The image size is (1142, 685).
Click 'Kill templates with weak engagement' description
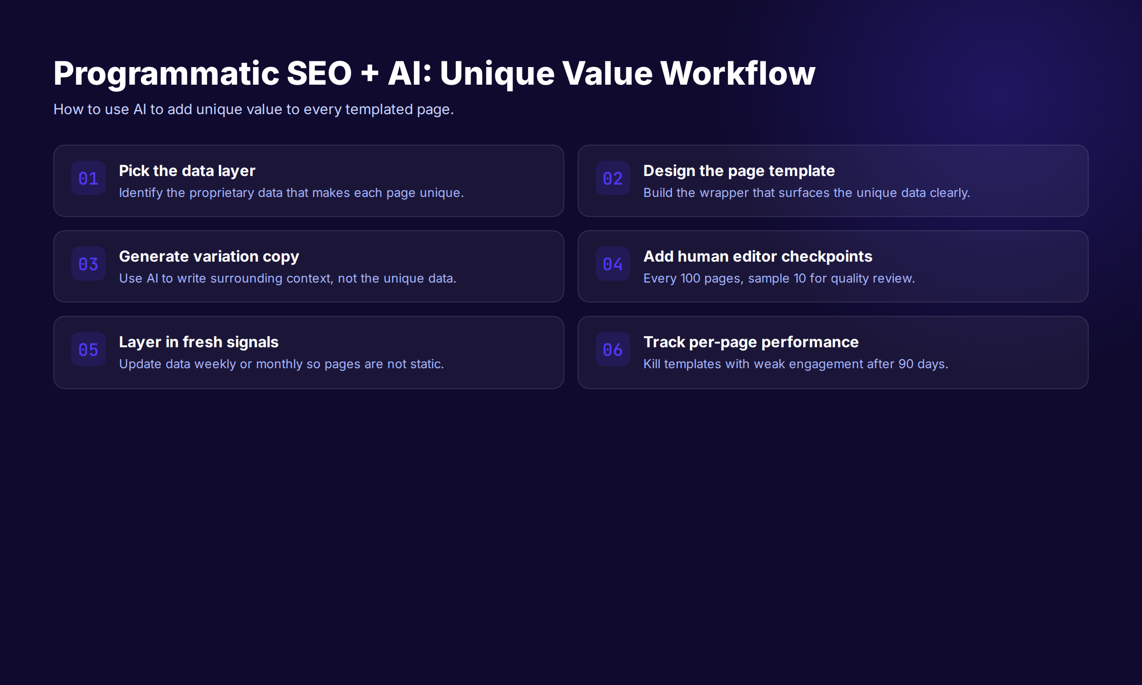click(796, 364)
